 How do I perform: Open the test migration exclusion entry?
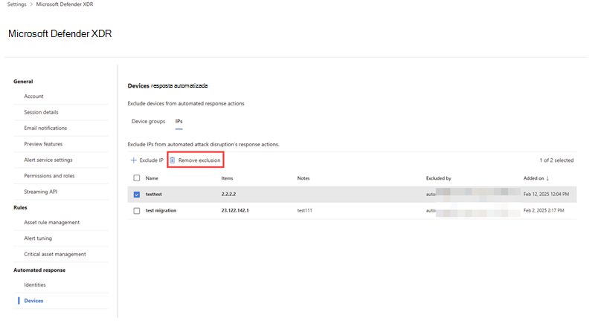coord(161,210)
